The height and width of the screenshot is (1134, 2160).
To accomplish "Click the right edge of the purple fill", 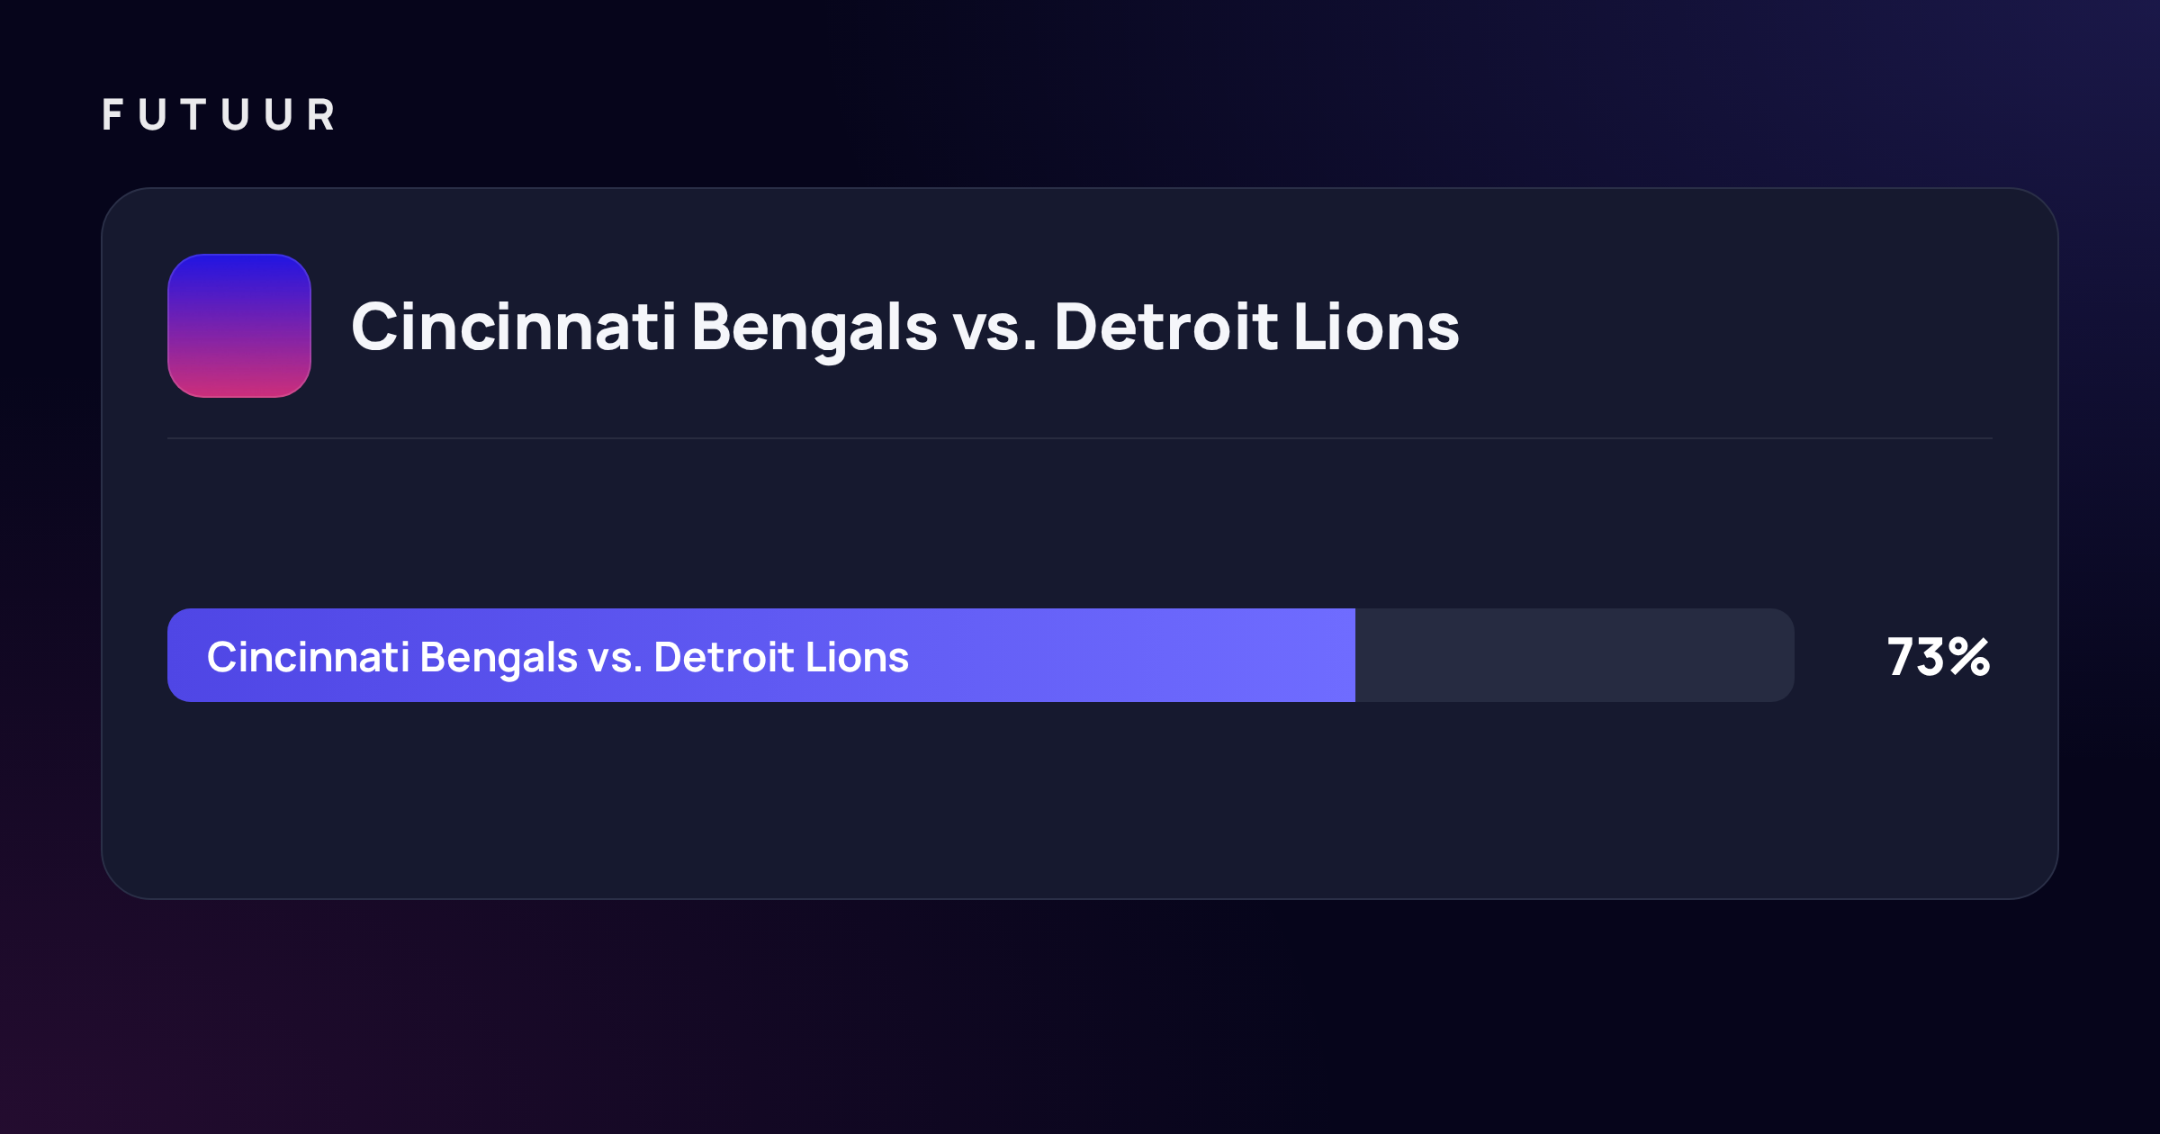I will click(x=1353, y=655).
